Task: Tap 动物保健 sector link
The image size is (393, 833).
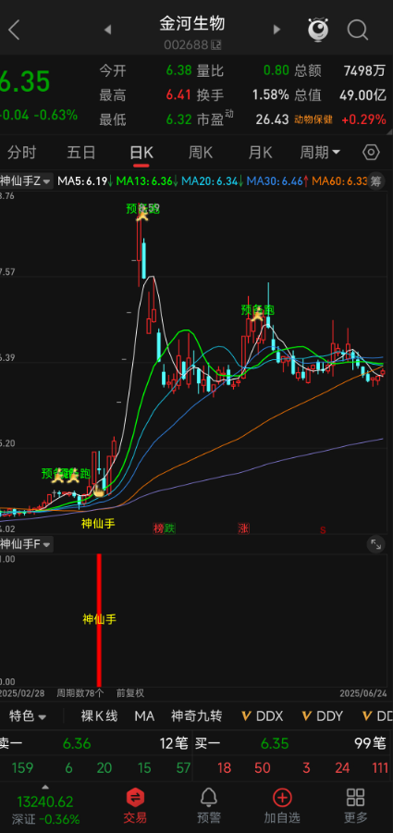Action: [313, 120]
